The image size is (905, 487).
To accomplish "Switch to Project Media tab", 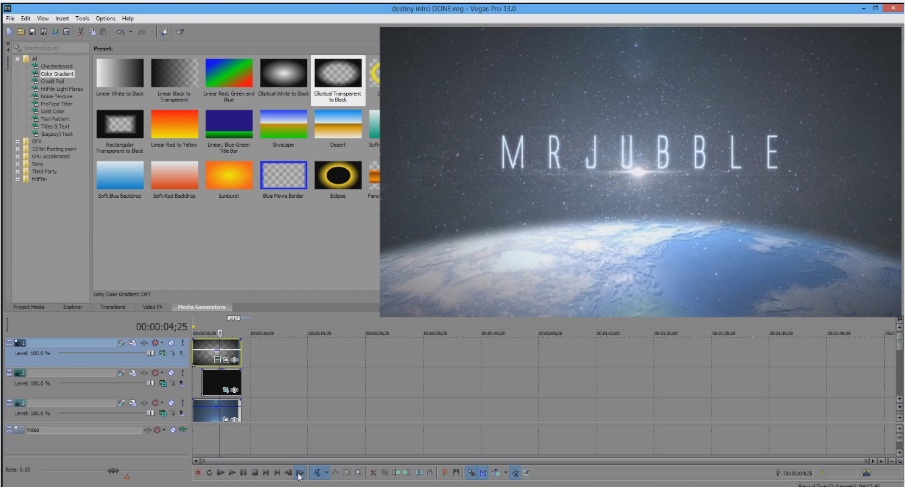I will [29, 307].
